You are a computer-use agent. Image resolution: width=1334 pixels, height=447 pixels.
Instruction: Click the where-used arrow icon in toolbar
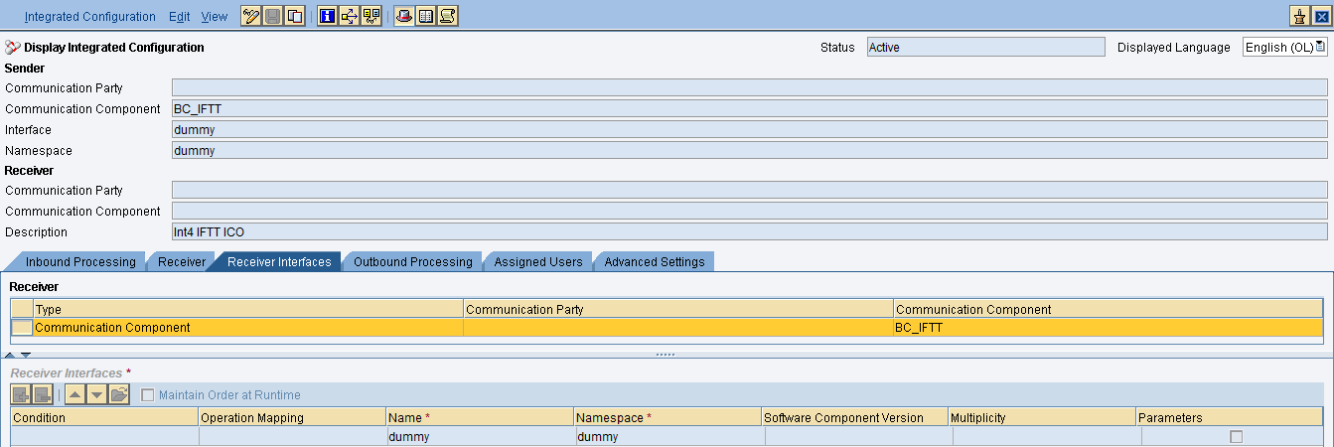point(349,16)
